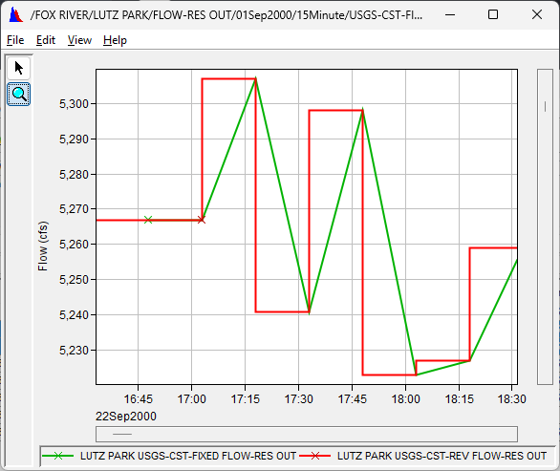Activate the magnifier zoom tool
The image size is (560, 471).
tap(18, 95)
